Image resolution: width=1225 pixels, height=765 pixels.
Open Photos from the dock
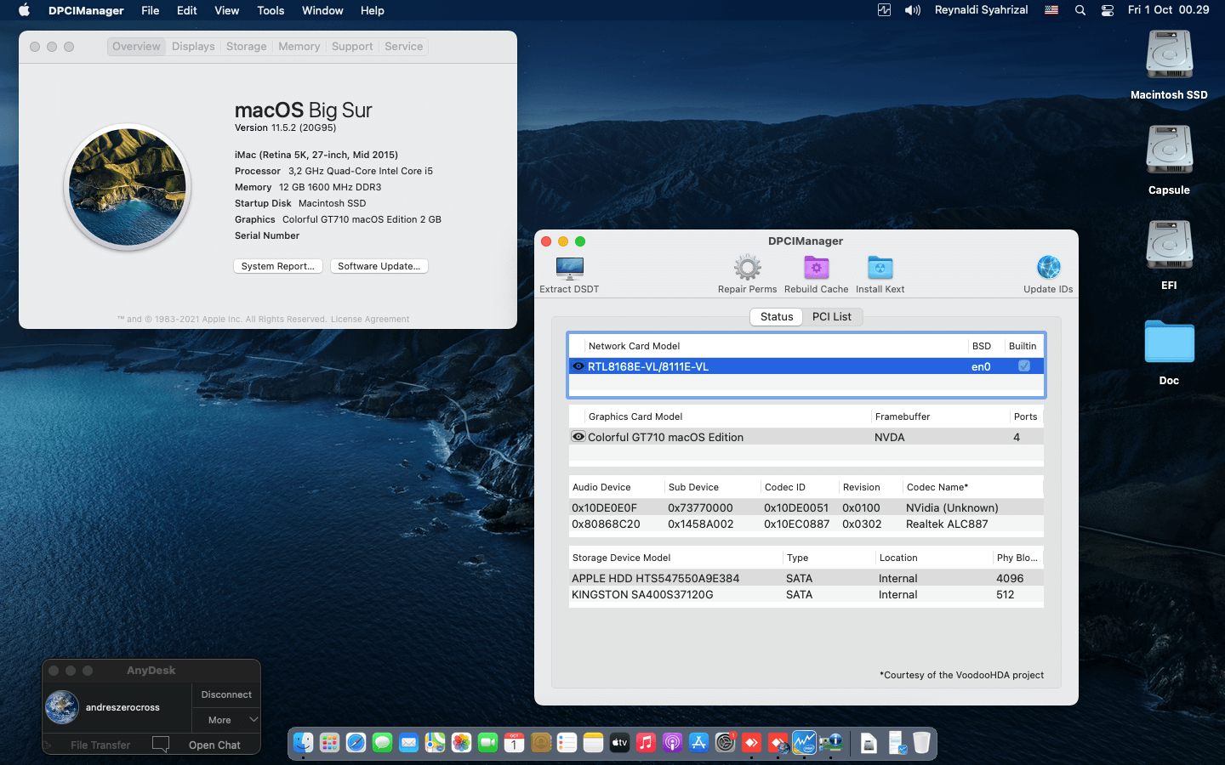coord(461,743)
